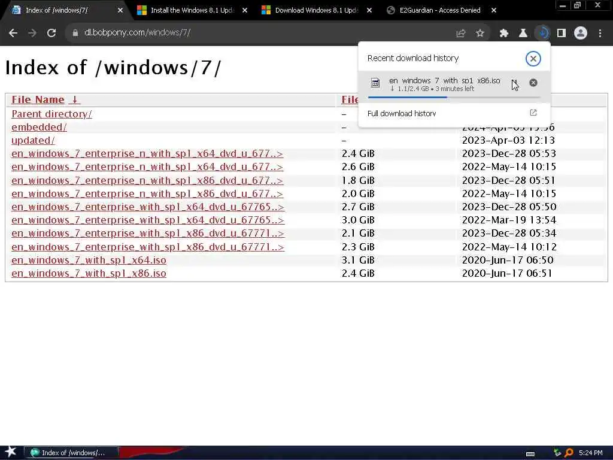
Task: Click the download progress bar
Action: (x=454, y=97)
